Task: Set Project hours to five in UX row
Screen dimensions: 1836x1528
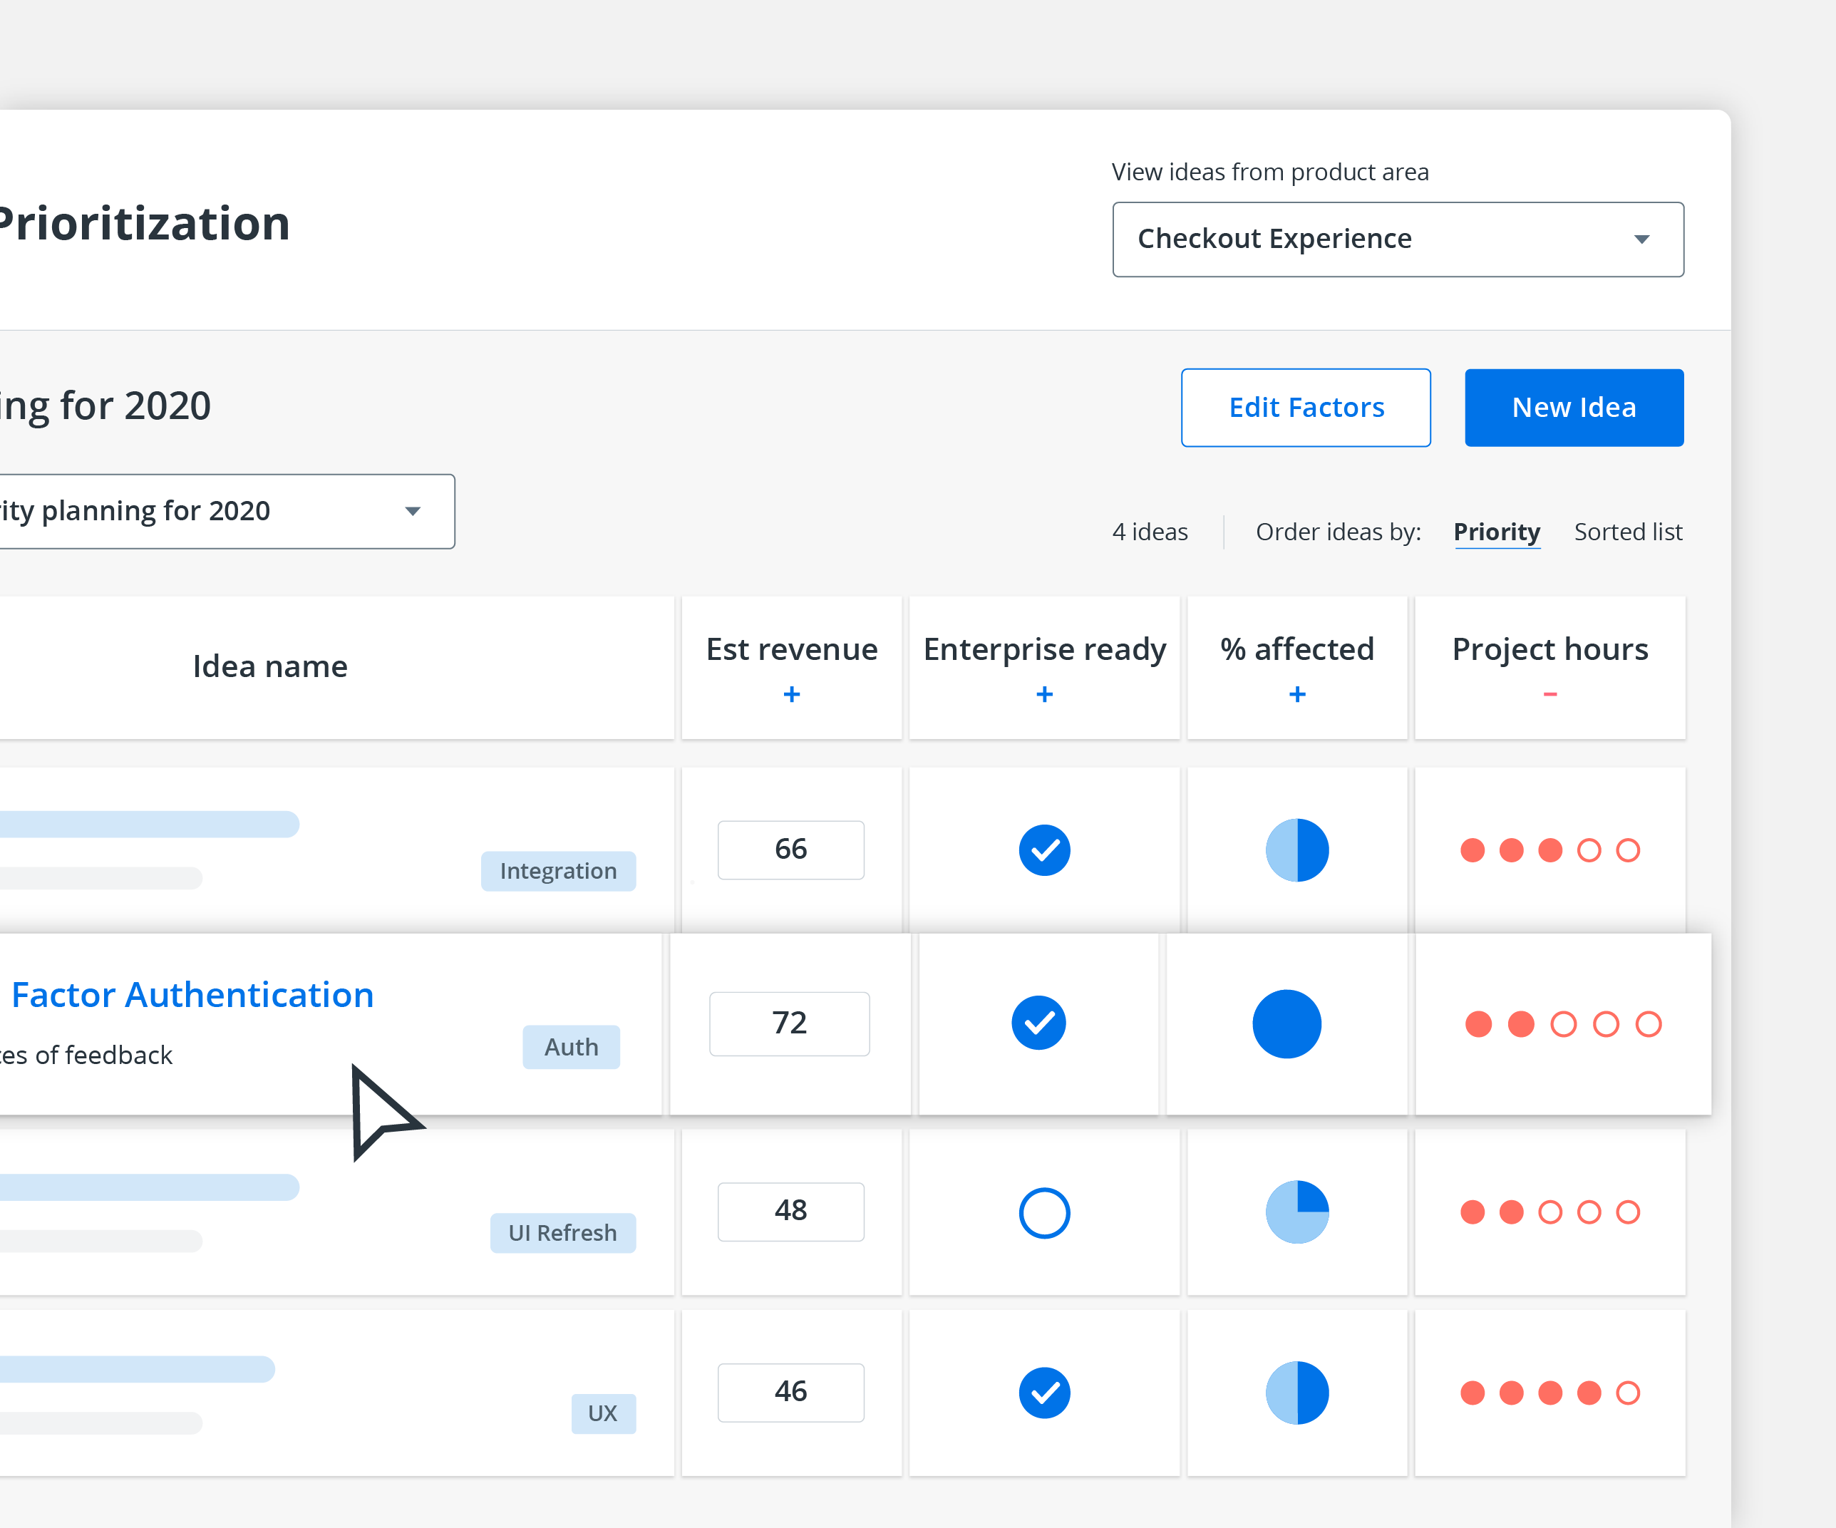Action: click(1627, 1393)
